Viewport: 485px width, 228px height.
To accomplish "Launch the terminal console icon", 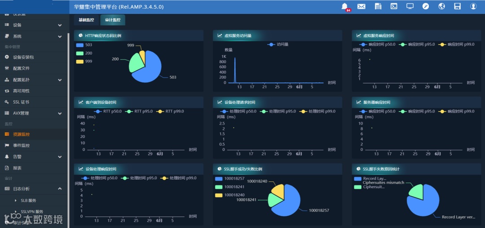I will [x=394, y=6].
